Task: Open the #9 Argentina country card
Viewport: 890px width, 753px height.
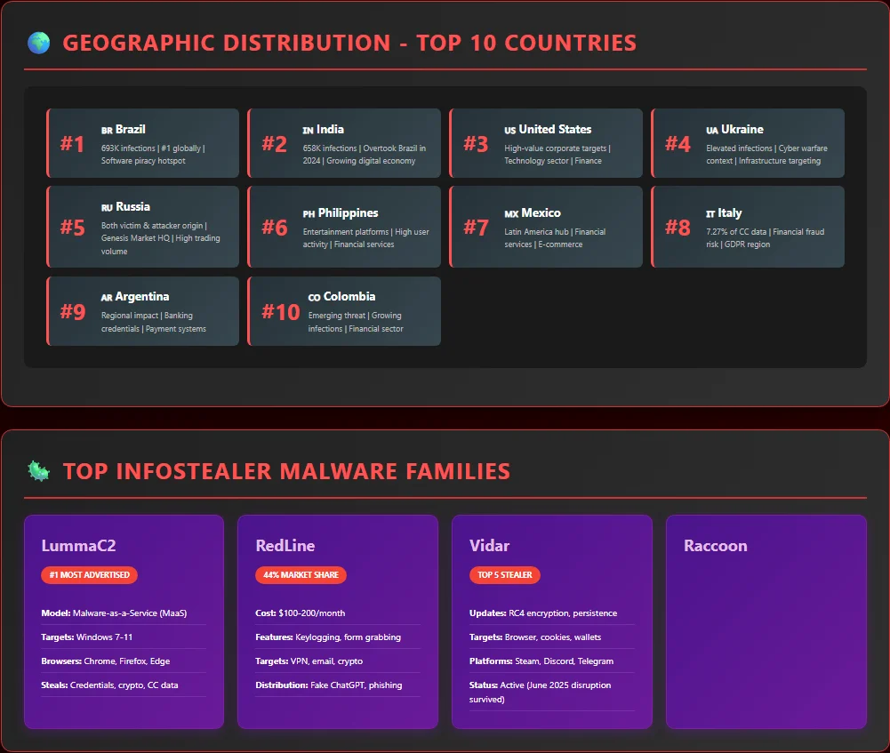Action: (142, 311)
